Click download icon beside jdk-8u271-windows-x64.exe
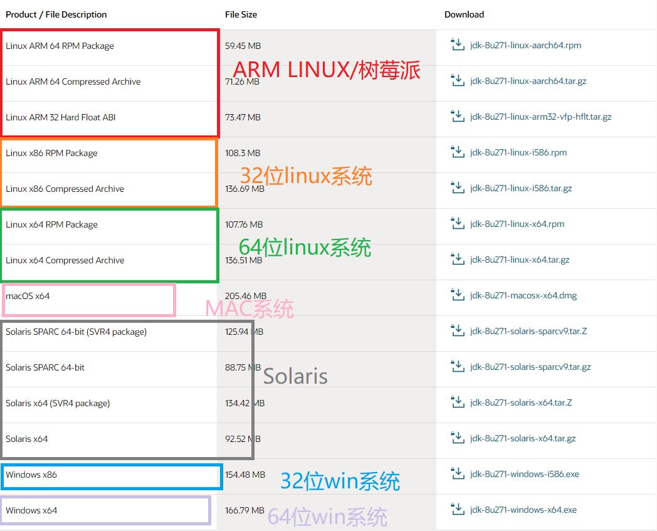 tap(457, 509)
